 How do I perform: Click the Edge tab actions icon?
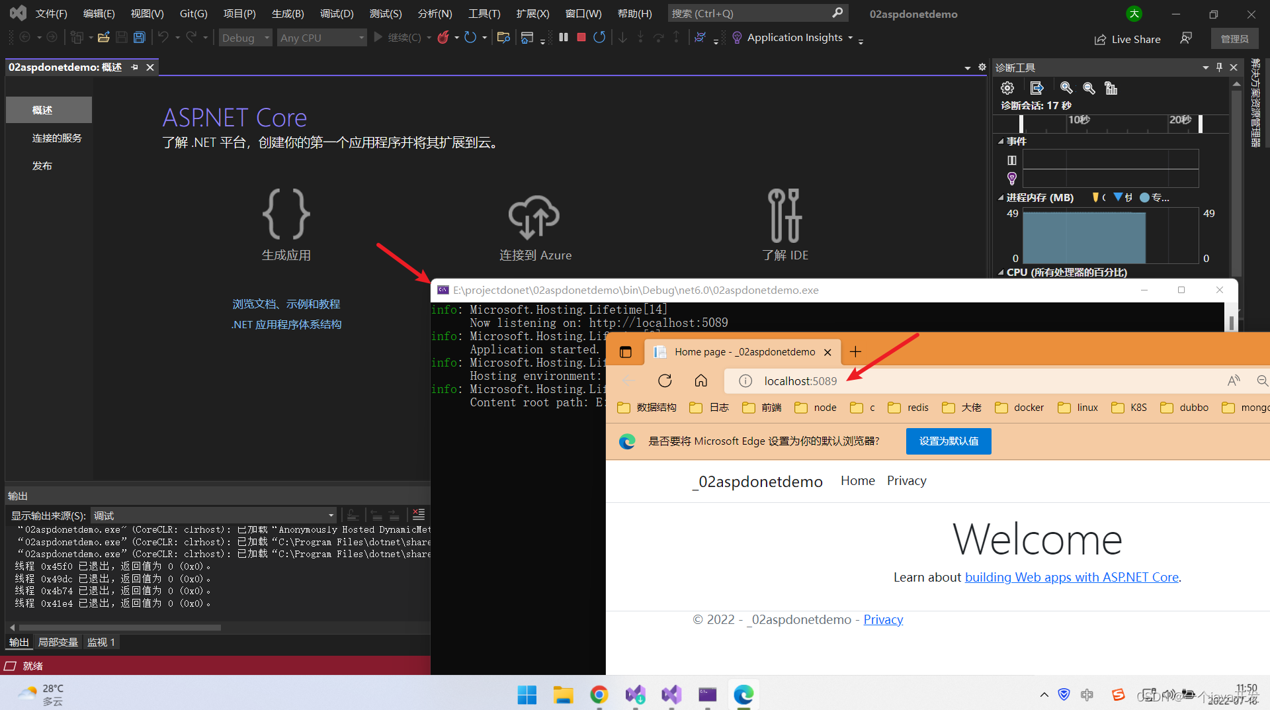626,352
